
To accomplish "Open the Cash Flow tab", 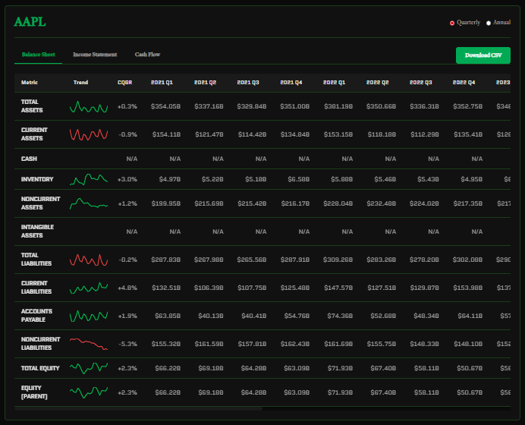I will [x=148, y=55].
